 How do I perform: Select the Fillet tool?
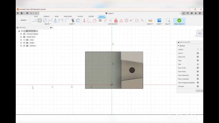67,20
